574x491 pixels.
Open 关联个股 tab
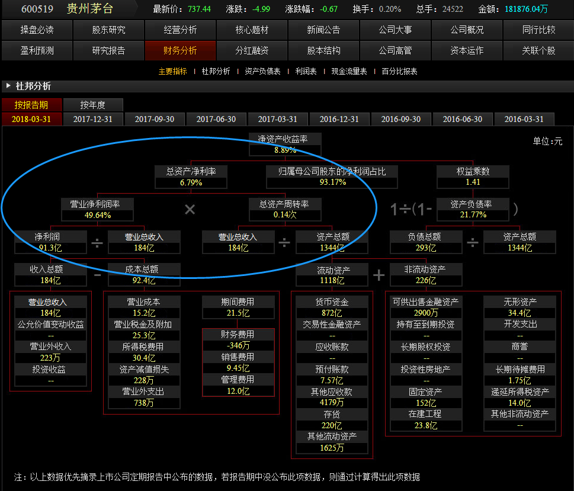(x=539, y=50)
